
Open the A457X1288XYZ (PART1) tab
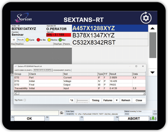tap(23, 70)
